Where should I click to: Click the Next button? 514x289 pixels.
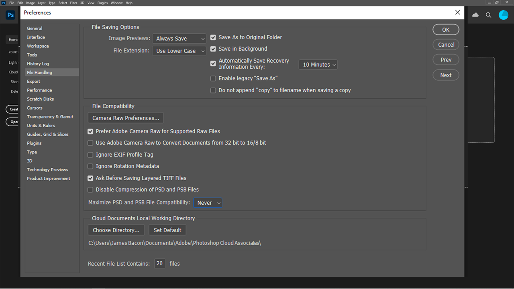[x=446, y=75]
